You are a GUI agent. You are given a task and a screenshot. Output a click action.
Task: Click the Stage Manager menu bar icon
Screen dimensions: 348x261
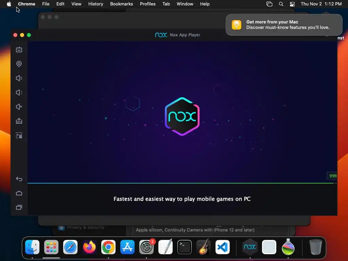(269, 4)
